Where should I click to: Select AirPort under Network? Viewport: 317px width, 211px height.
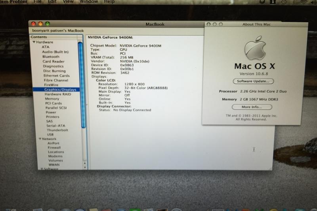click(53, 143)
